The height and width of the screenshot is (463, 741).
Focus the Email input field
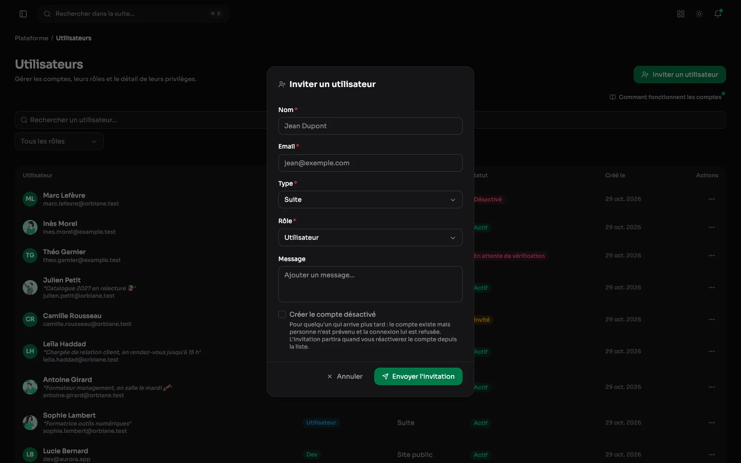[x=370, y=163]
